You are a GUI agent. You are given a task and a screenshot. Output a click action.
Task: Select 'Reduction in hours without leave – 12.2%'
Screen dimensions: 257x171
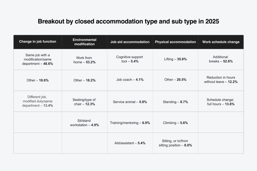point(221,79)
